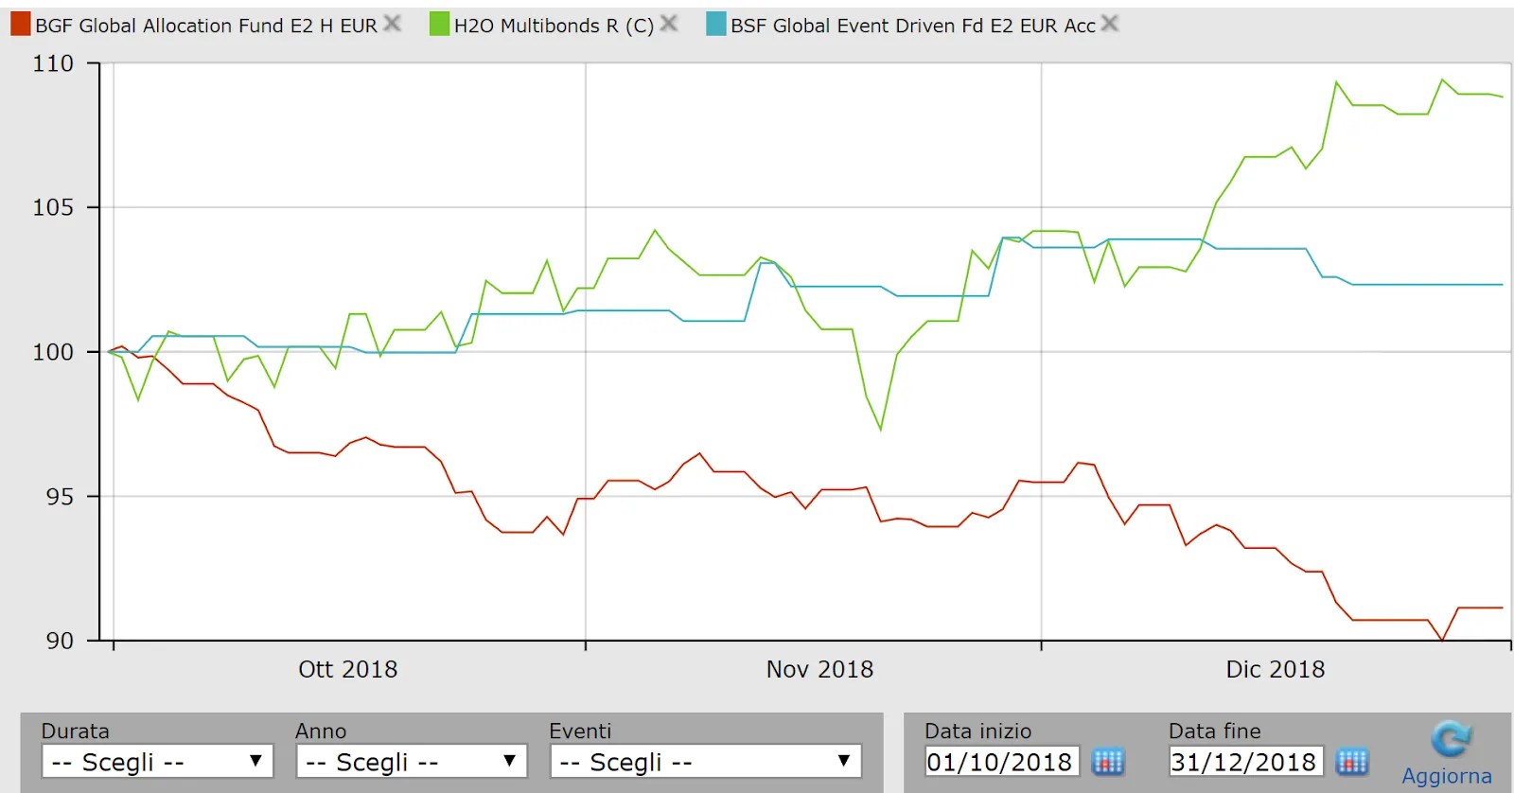Click the Aggiorna refresh arrow icon
This screenshot has width=1514, height=793.
point(1451,739)
